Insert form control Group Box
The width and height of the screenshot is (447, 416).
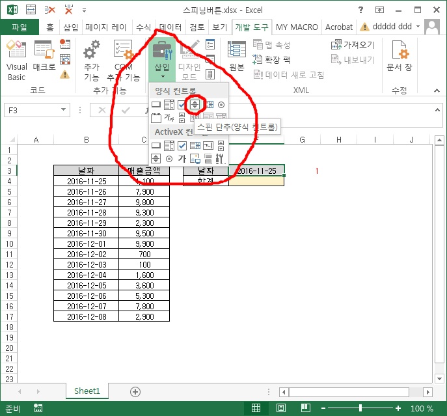tap(156, 118)
